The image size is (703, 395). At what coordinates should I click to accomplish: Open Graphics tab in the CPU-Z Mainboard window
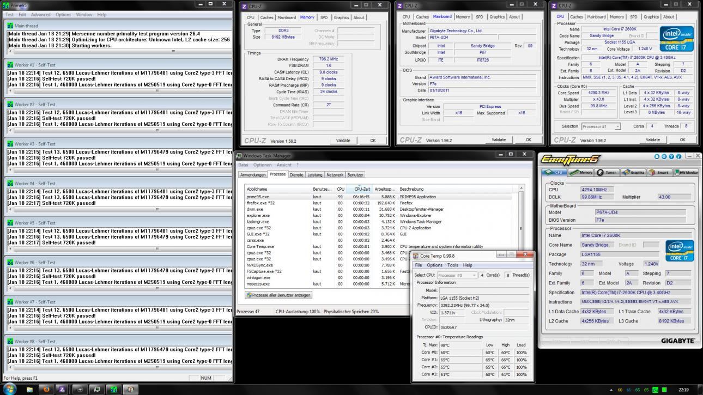tap(497, 17)
